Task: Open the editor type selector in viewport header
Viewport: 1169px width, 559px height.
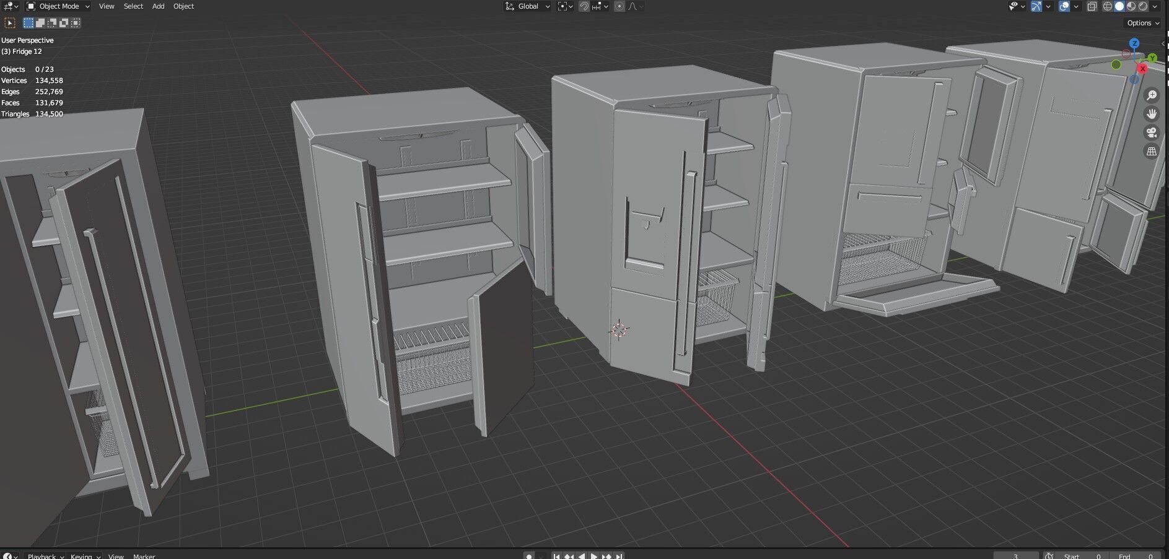Action: click(11, 6)
